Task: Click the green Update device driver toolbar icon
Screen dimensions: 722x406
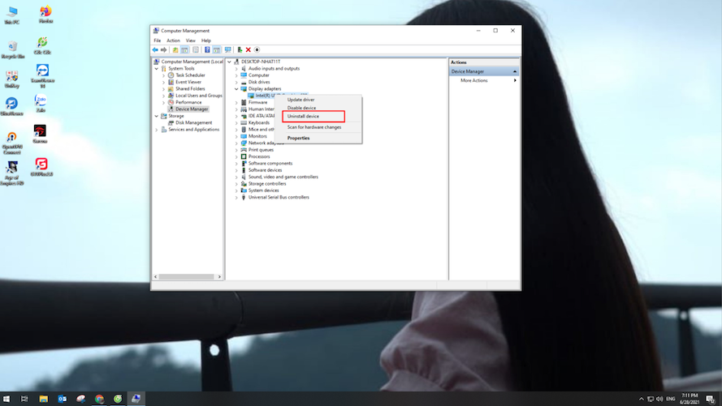Action: pos(240,49)
